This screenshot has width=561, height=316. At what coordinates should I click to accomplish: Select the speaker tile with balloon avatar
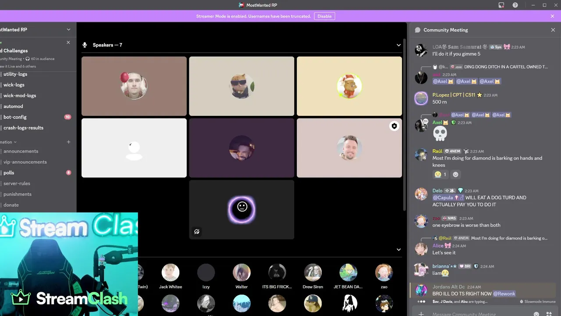pos(134,86)
